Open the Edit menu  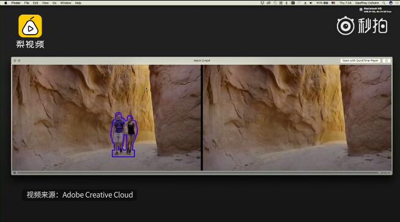point(35,3)
